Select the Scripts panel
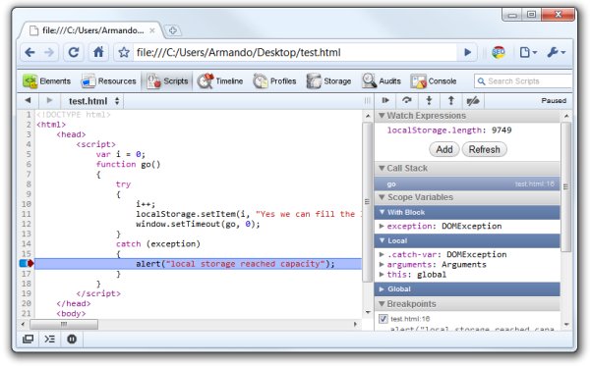This screenshot has height=366, width=590. click(167, 81)
